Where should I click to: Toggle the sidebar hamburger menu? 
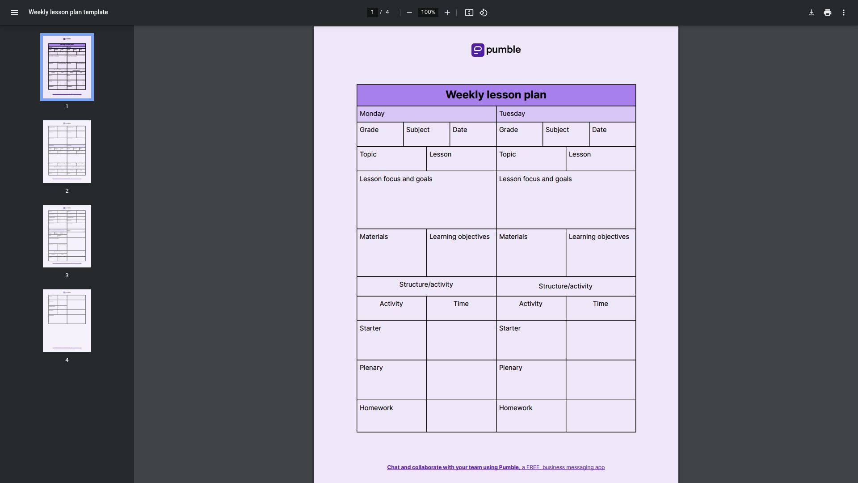click(14, 13)
